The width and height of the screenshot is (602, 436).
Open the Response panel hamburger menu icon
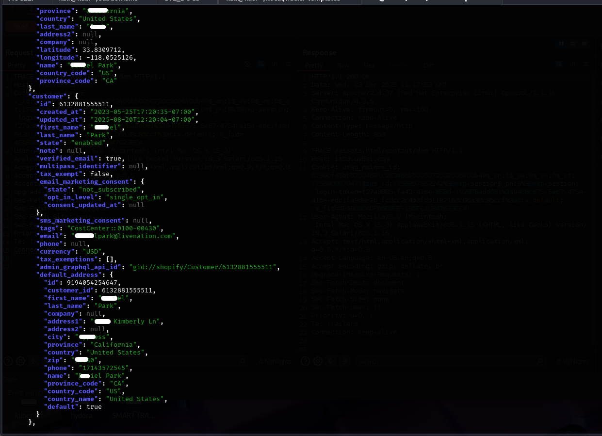tap(586, 64)
